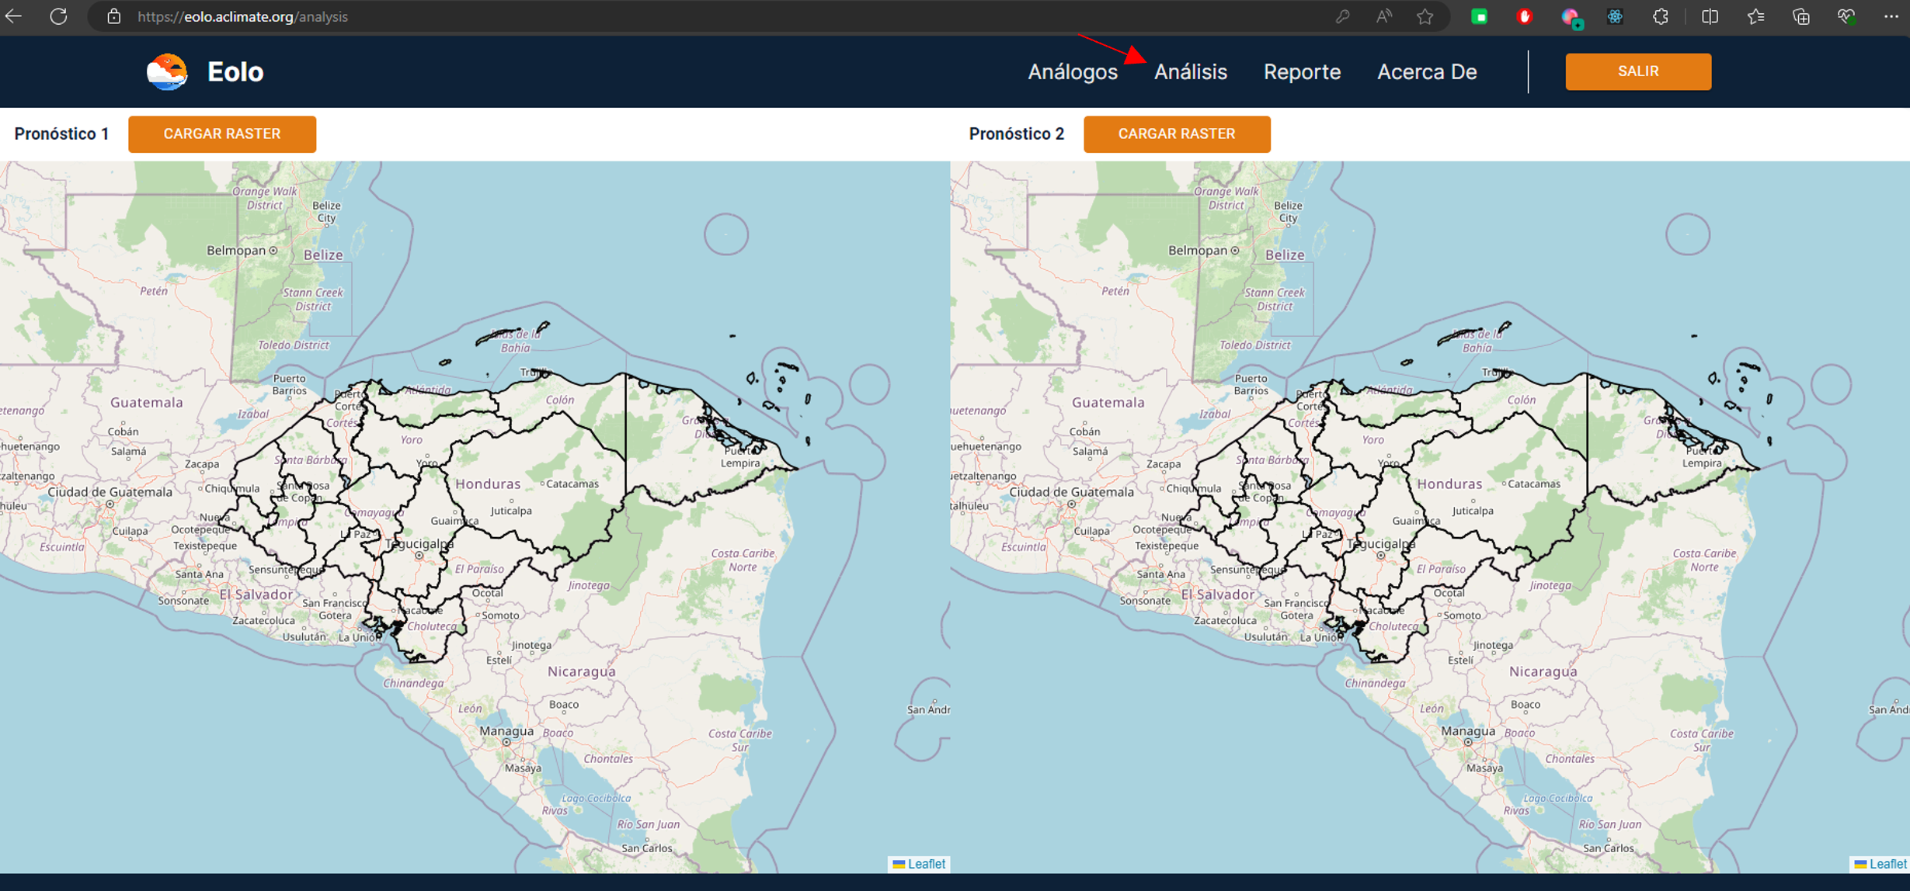Click Choluteca on the Pronóstico 1 map
This screenshot has width=1910, height=891.
tap(433, 626)
